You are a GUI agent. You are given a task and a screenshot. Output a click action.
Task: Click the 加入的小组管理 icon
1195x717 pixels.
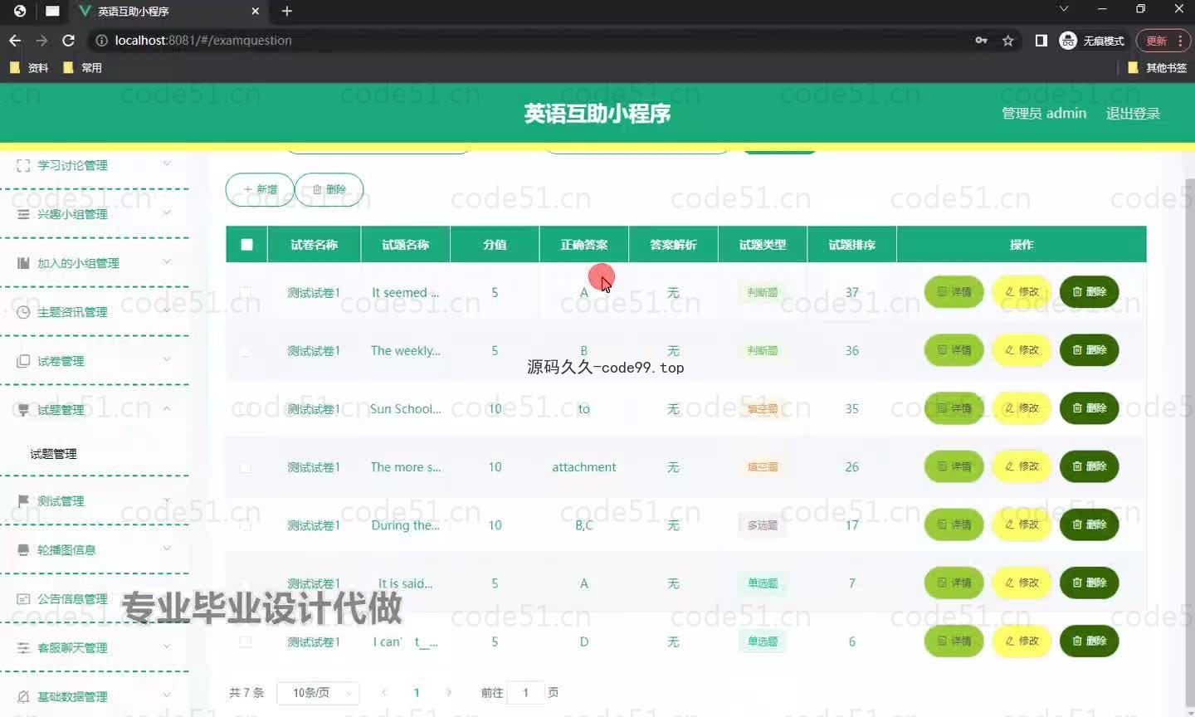[23, 263]
